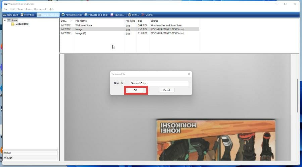The image size is (302, 167).
Task: Click the 504.3 KB size cell
Action: 143,25
